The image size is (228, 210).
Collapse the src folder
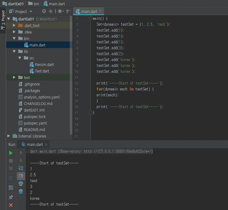(20, 58)
